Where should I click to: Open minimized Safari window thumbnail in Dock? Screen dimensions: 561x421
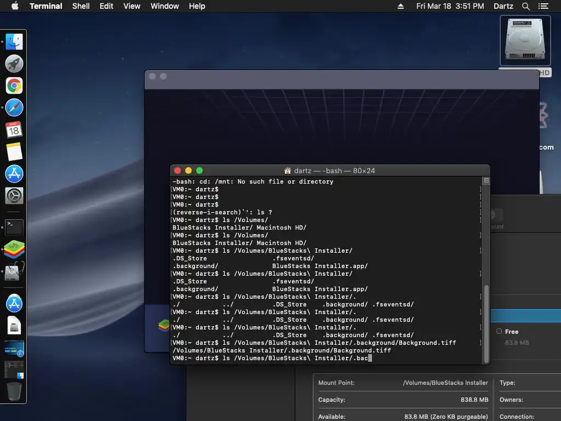(x=14, y=349)
